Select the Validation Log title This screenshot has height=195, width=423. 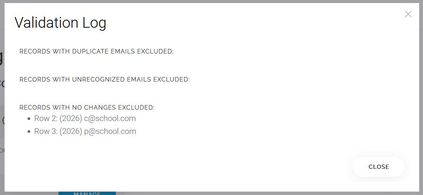point(60,22)
